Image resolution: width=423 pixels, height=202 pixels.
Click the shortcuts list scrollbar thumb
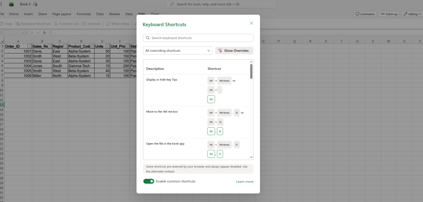251,71
